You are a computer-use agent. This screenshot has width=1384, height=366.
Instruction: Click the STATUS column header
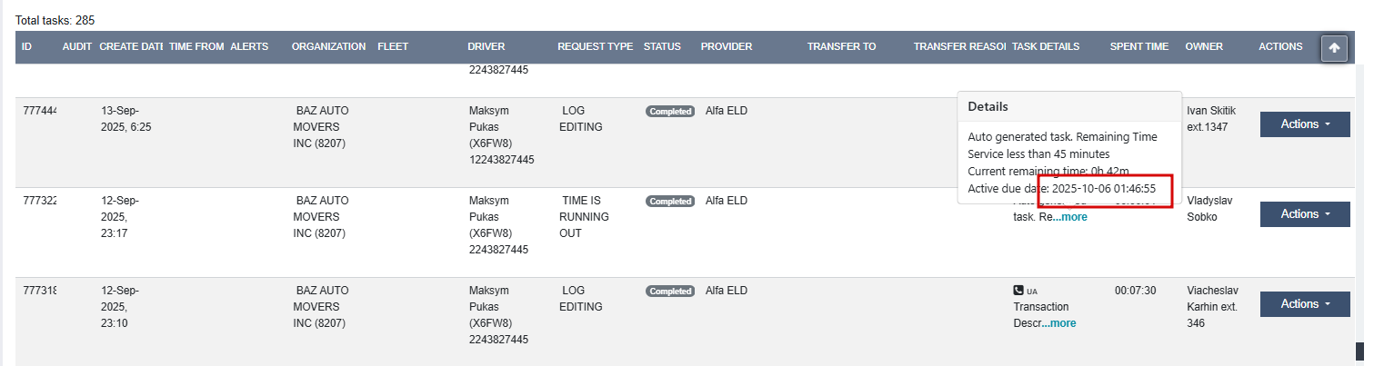tap(662, 46)
